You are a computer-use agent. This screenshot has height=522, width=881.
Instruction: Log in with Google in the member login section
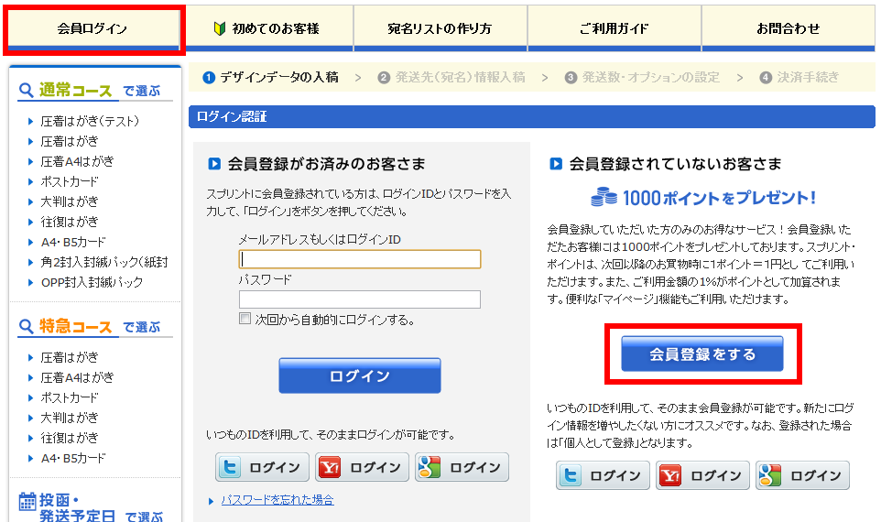[x=462, y=467]
